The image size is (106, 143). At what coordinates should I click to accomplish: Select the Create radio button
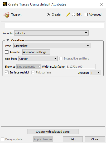click(49, 14)
